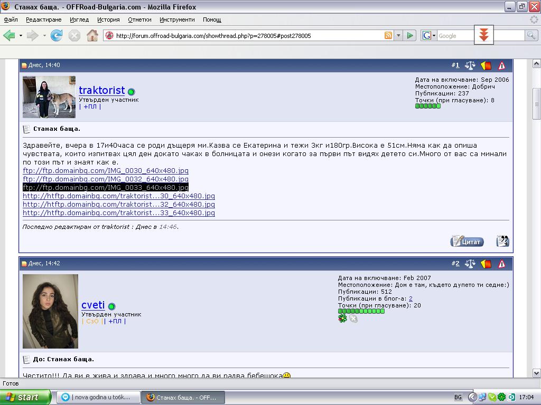Click yellow-red card icon on post #2
This screenshot has height=405, width=541.
click(486, 264)
